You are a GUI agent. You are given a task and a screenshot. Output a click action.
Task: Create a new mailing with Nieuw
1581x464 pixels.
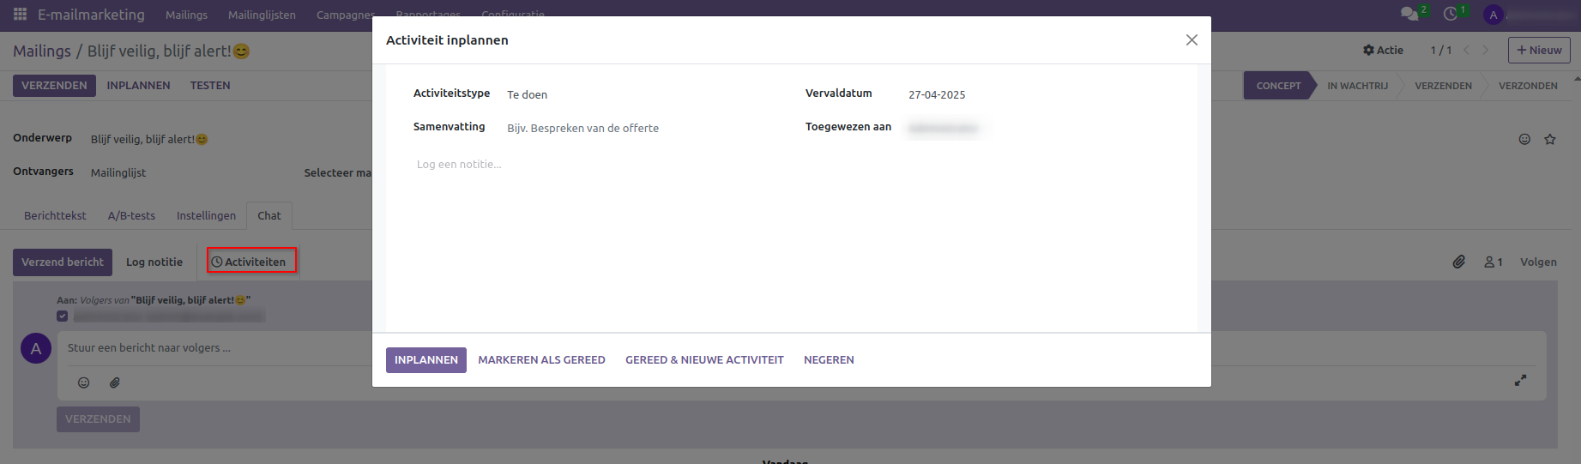pyautogui.click(x=1539, y=50)
